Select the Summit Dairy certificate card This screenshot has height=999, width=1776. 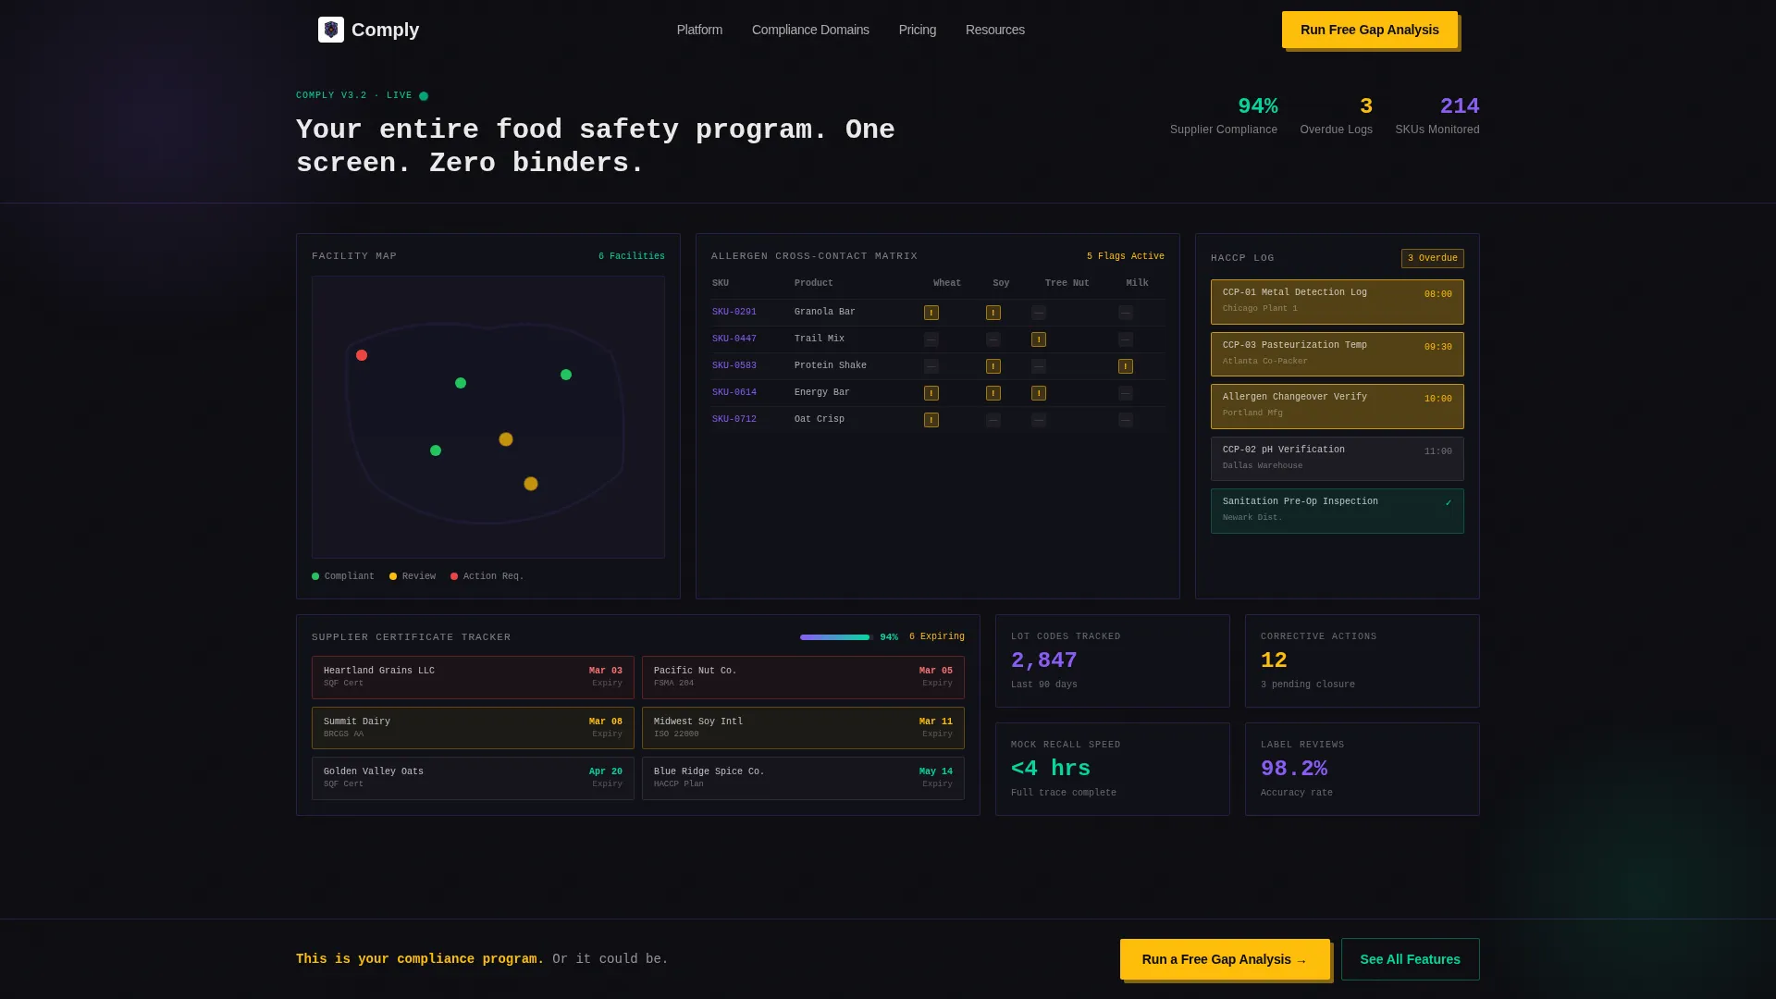tap(473, 728)
